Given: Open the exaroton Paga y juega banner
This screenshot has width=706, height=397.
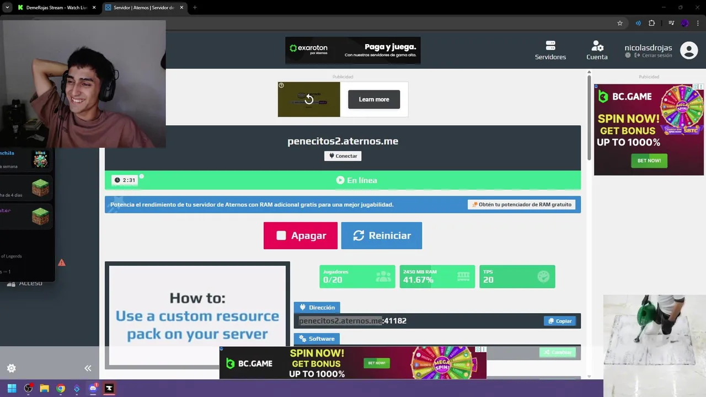Looking at the screenshot, I should coord(353,50).
